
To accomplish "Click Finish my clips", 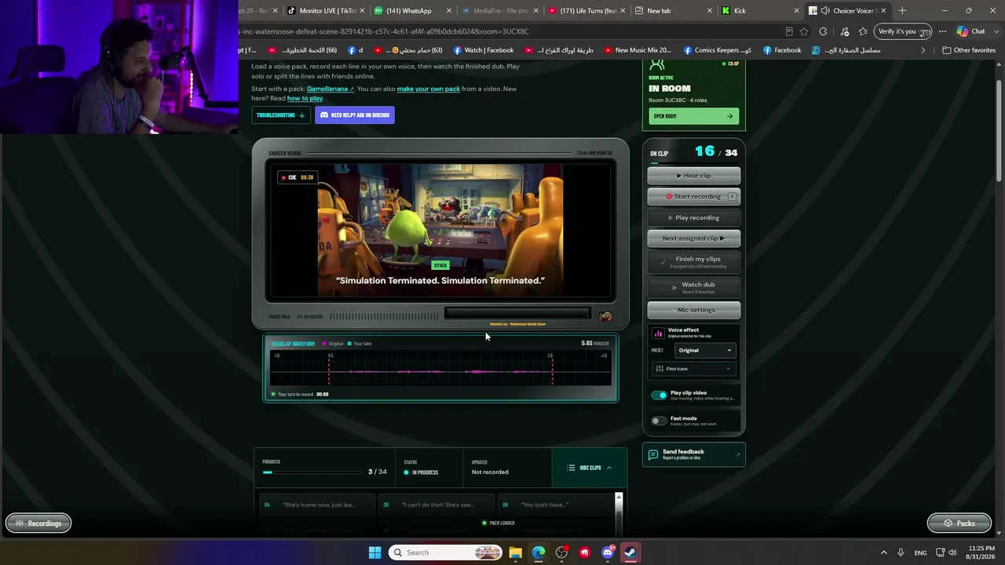I will [x=694, y=262].
